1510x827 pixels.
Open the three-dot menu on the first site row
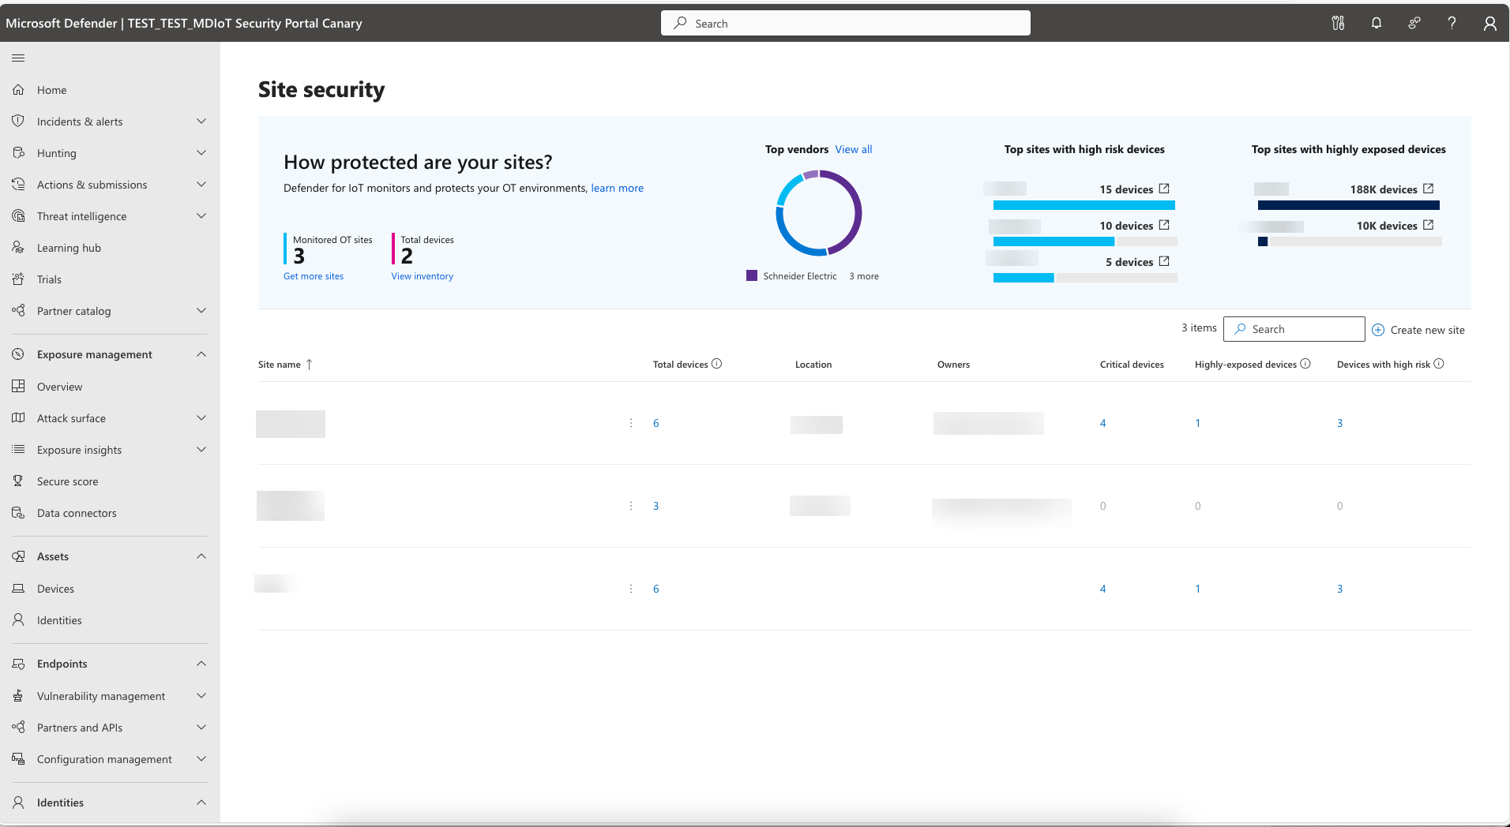(630, 423)
